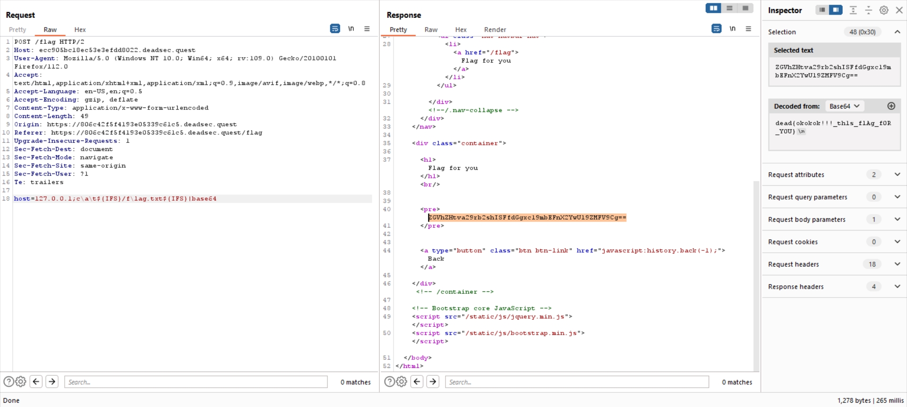Click the Content-Length: 49 header

[x=51, y=116]
